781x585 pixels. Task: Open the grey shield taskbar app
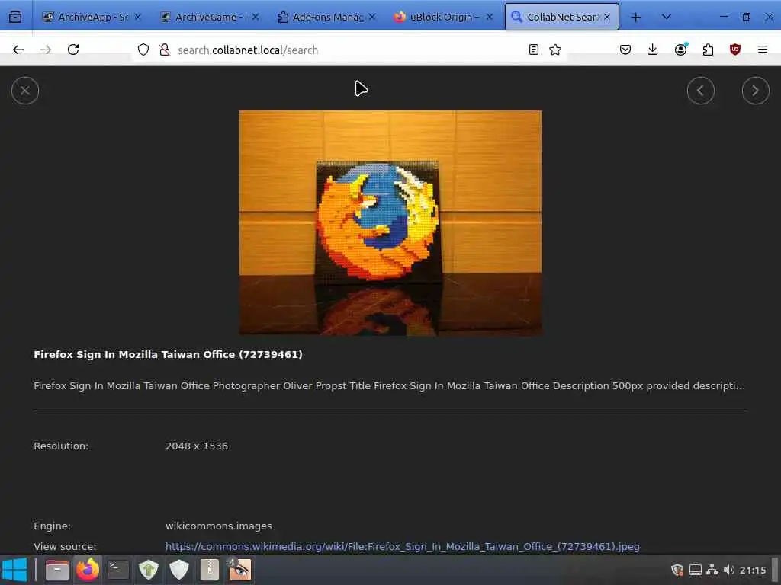coord(178,570)
